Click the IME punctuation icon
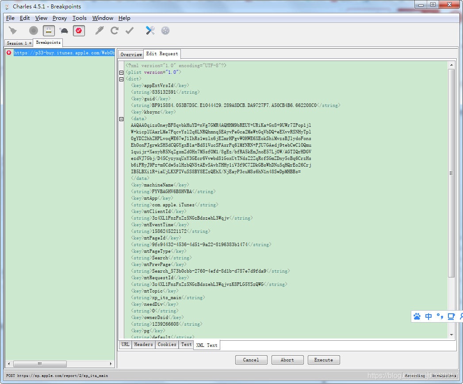Screen dimensions: 463x384 tap(440, 316)
